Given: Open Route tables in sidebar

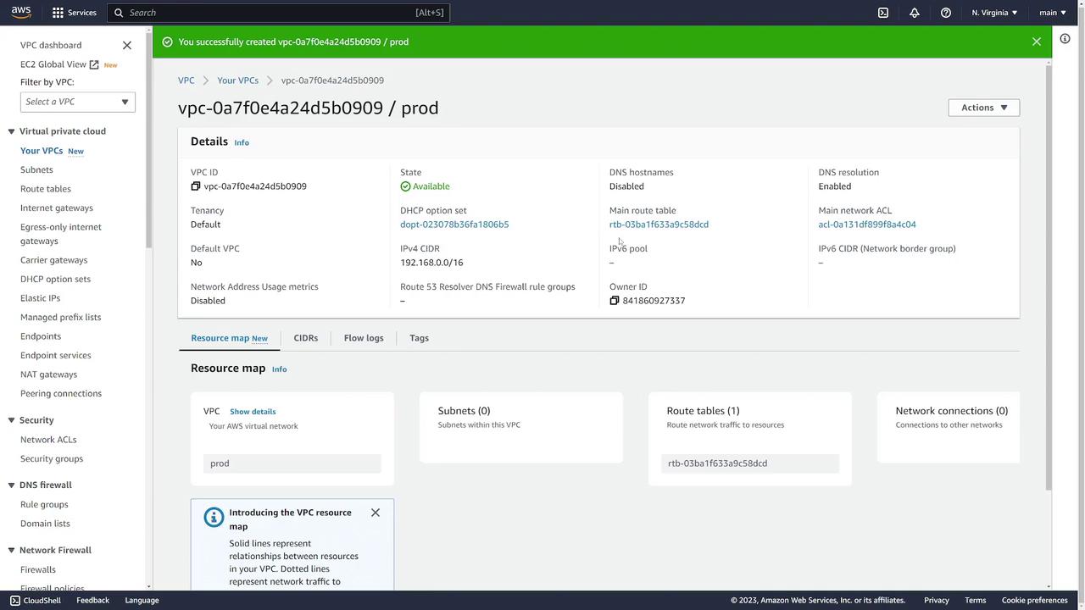Looking at the screenshot, I should point(46,189).
